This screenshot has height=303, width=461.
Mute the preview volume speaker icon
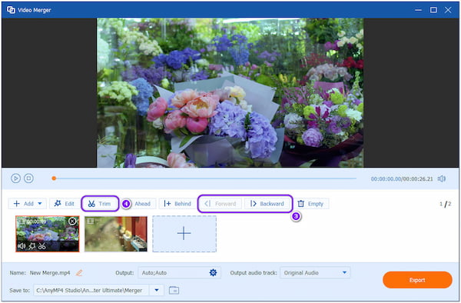tap(442, 179)
